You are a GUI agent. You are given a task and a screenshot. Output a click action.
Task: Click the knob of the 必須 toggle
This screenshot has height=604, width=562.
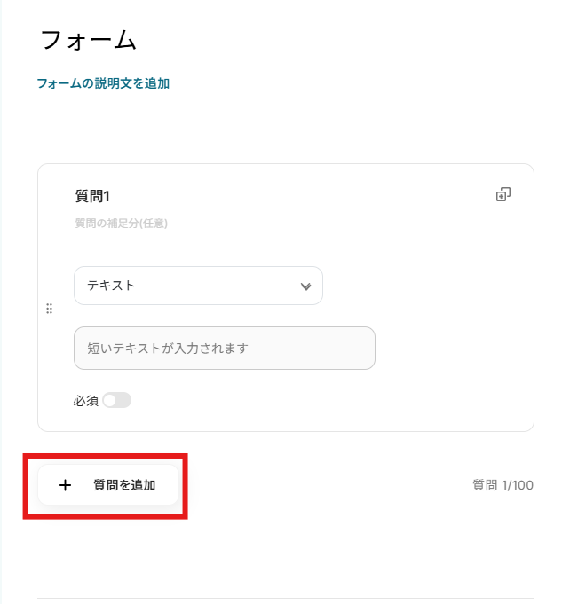click(x=109, y=401)
